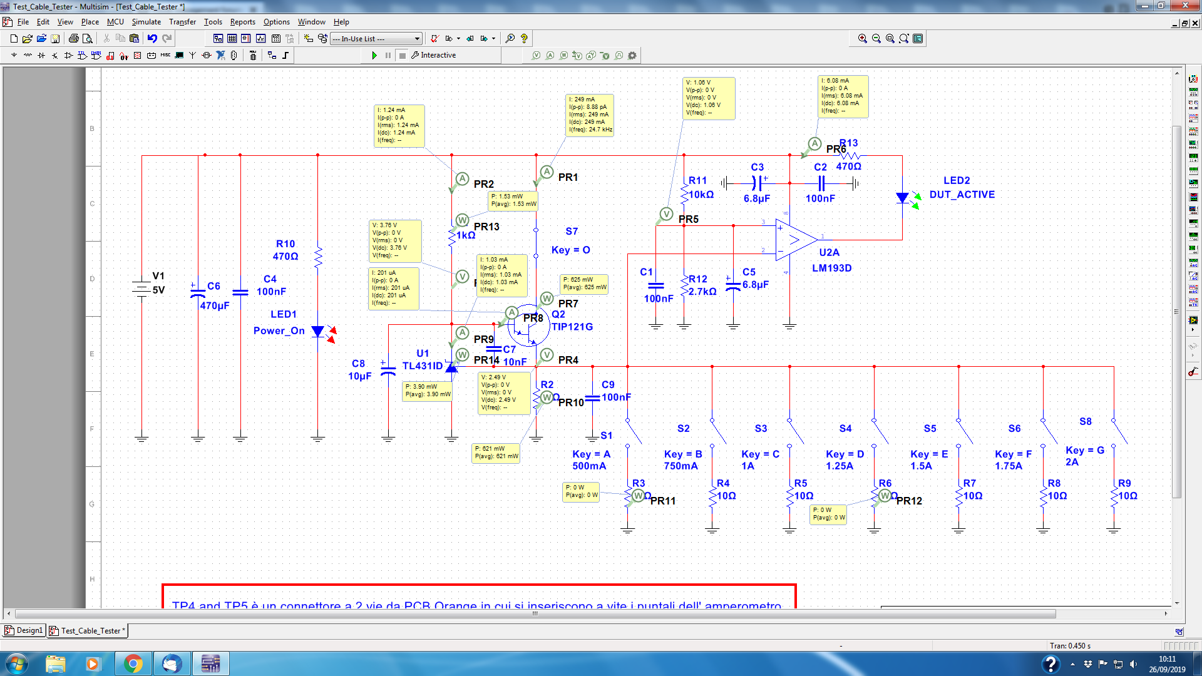Click the Interactive simulation settings button
The width and height of the screenshot is (1202, 676).
coord(434,56)
